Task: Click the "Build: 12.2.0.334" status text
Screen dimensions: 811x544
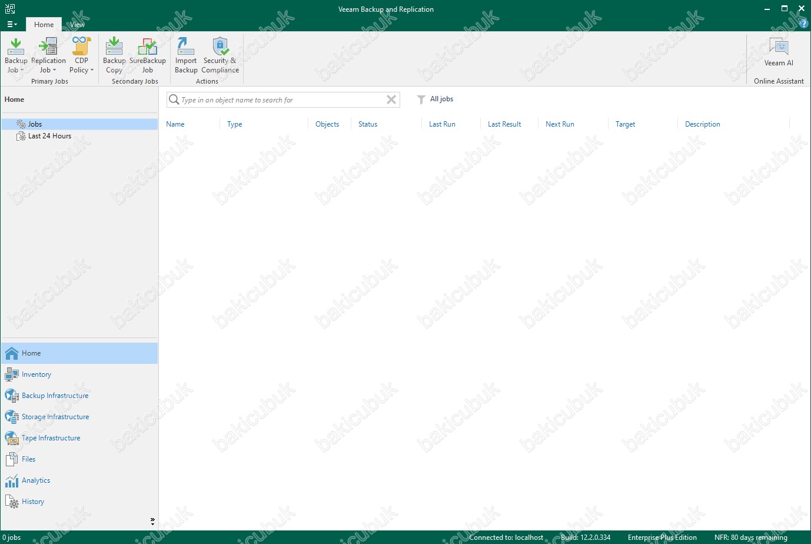Action: (586, 538)
